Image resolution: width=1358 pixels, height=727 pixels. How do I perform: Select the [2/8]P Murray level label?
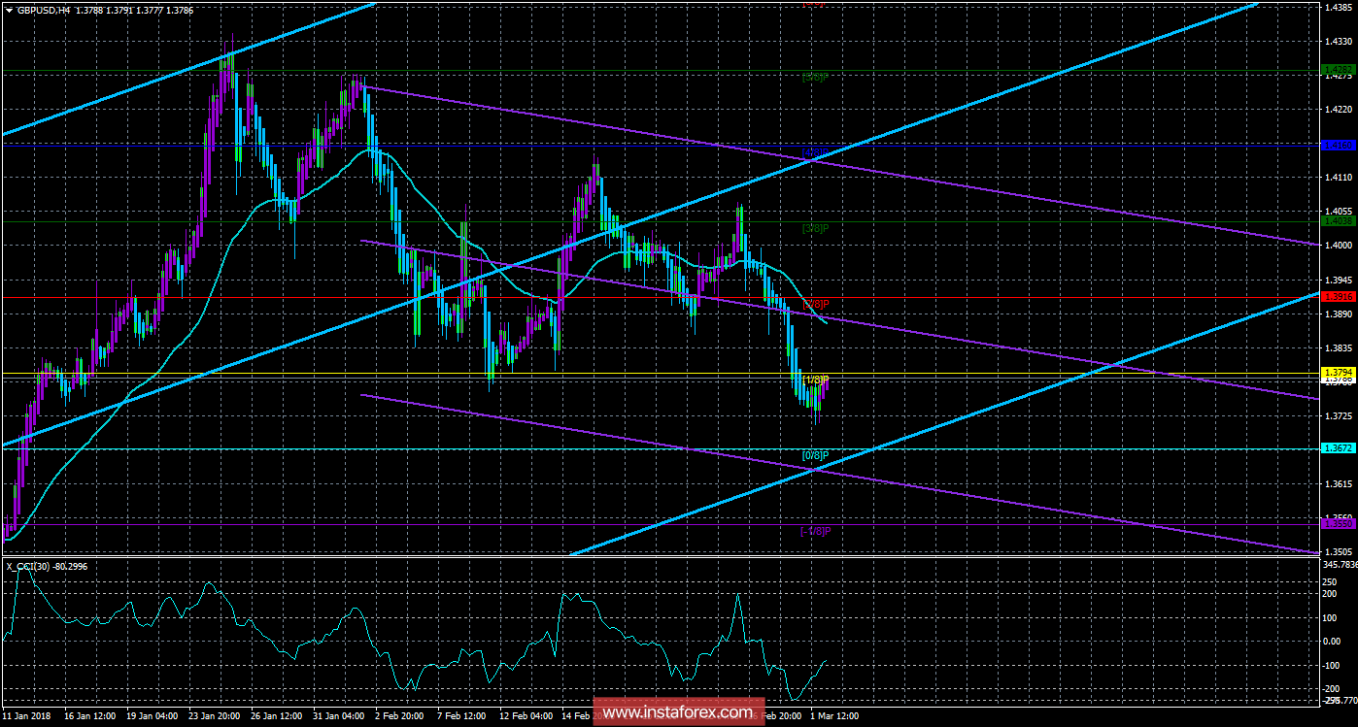[815, 304]
